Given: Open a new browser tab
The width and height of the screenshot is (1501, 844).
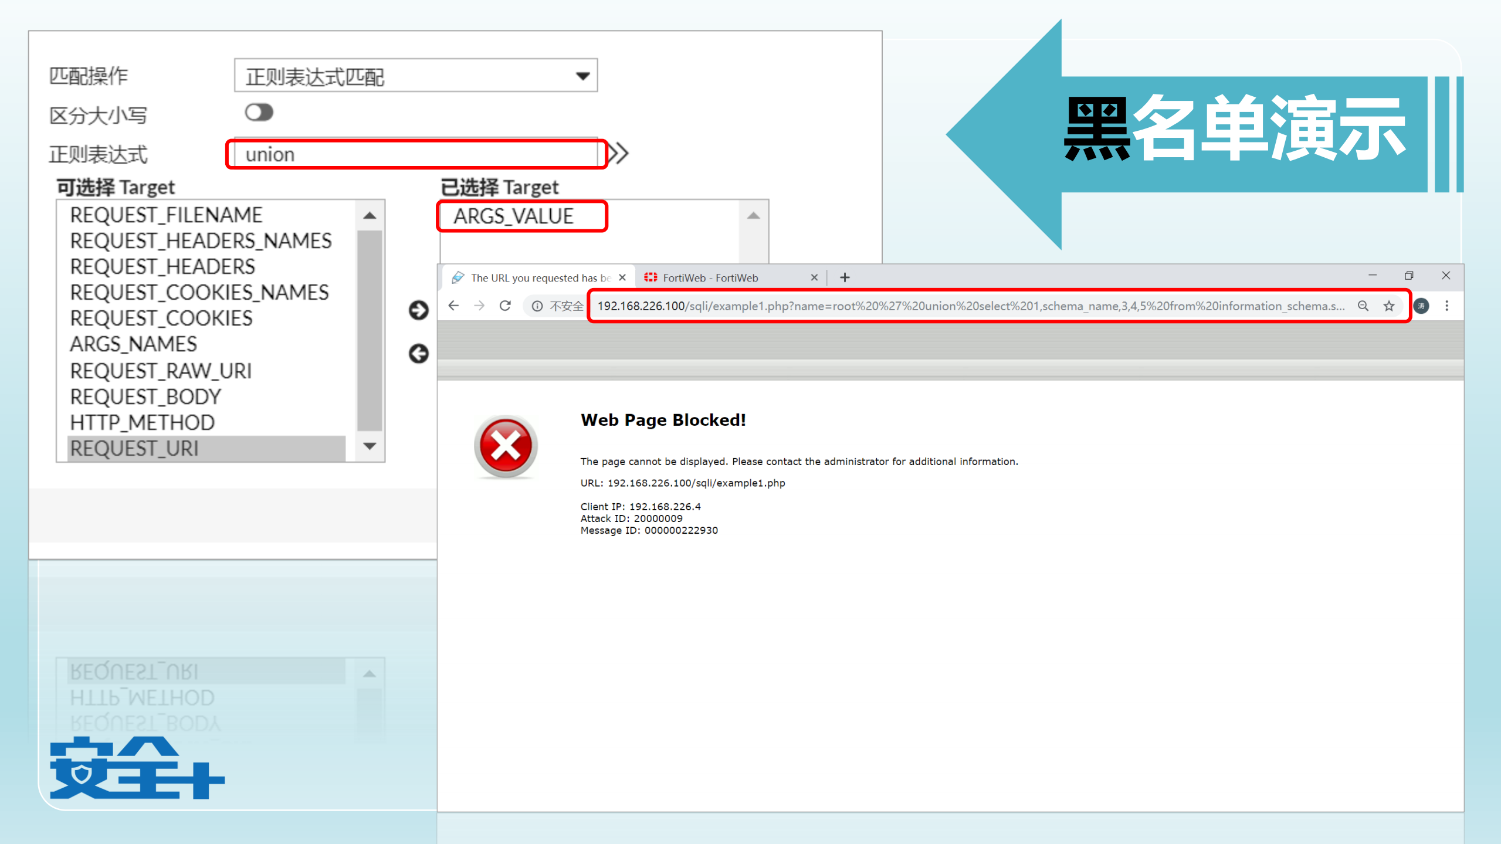Looking at the screenshot, I should point(845,277).
